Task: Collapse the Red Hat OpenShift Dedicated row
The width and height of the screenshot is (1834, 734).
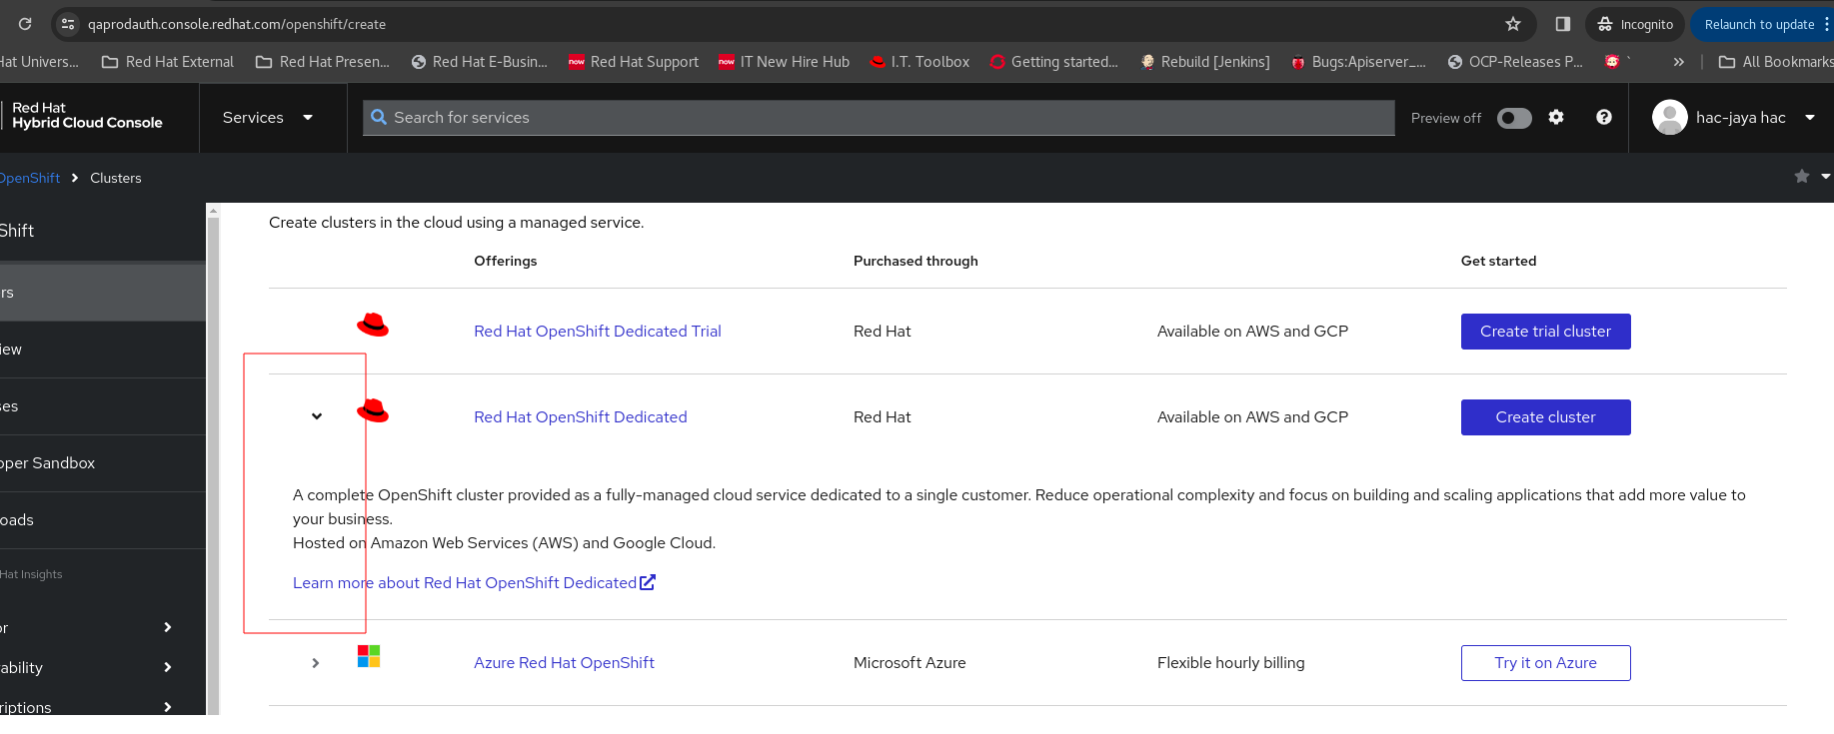Action: (x=317, y=416)
